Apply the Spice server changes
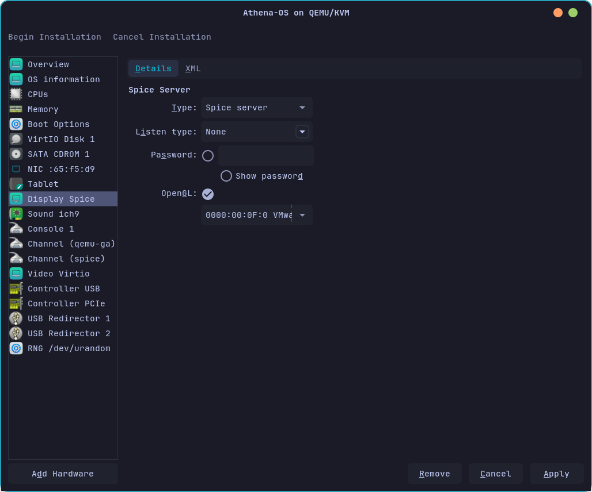Viewport: 592px width, 492px height. [x=556, y=473]
